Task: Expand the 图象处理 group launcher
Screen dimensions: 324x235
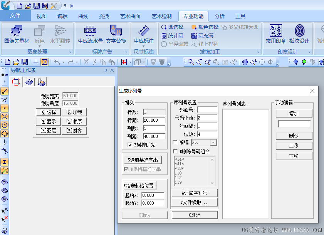Action: coord(70,52)
